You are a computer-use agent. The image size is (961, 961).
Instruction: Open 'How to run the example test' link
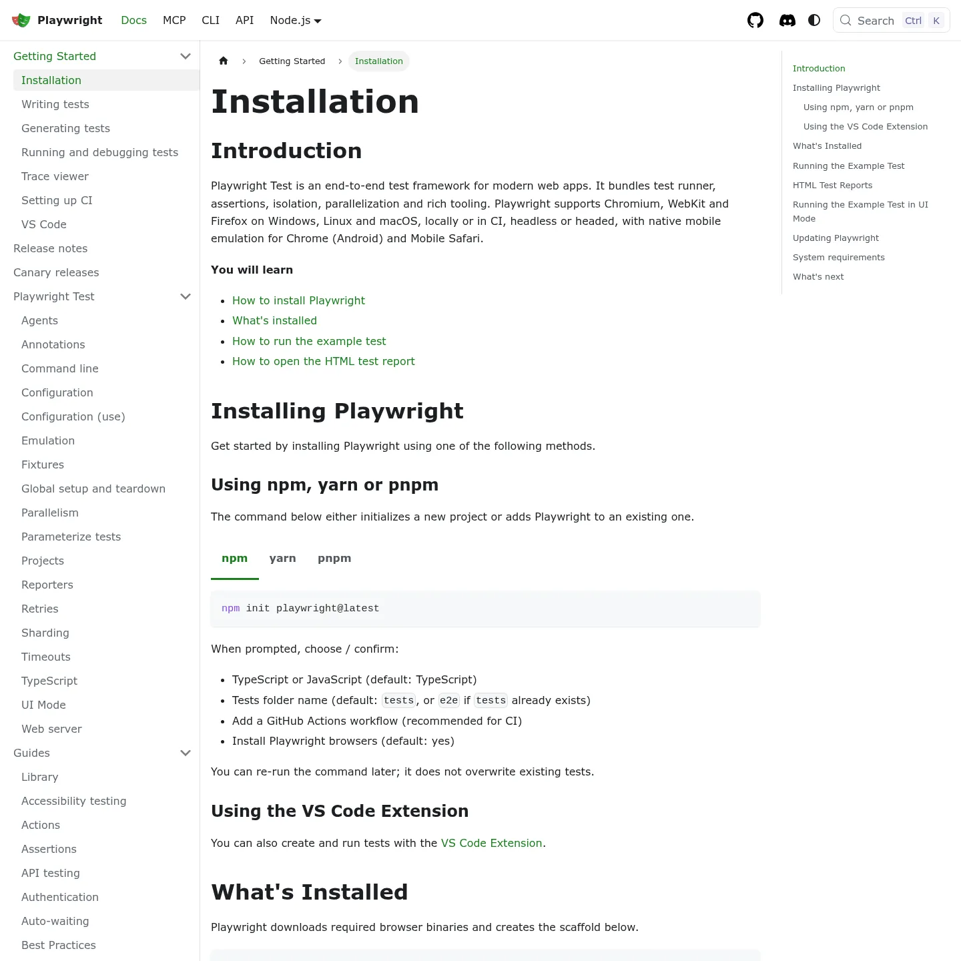click(309, 341)
